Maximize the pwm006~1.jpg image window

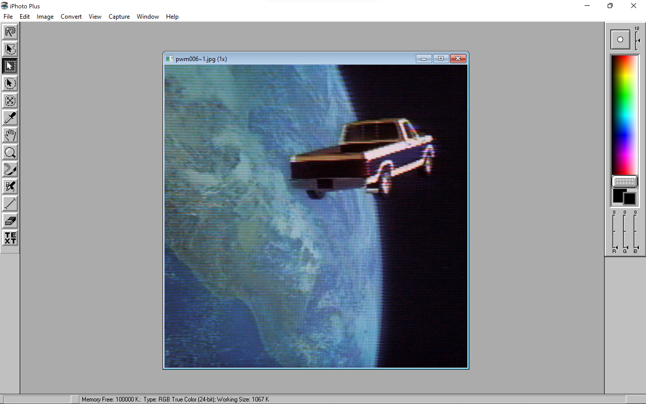click(x=440, y=59)
